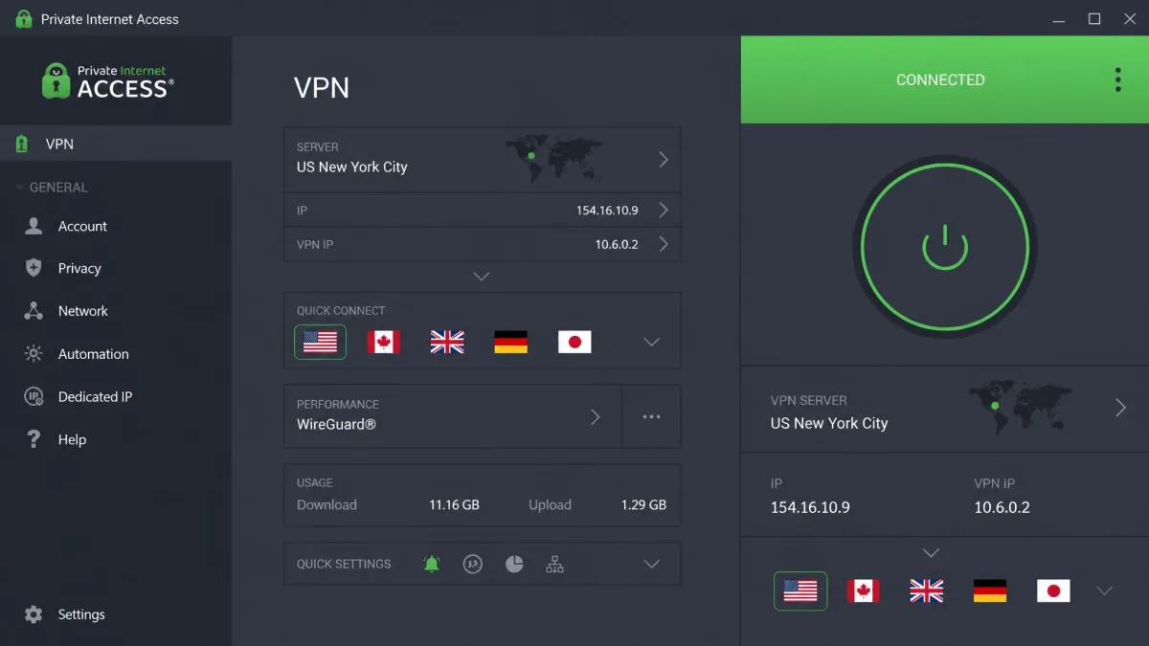The height and width of the screenshot is (646, 1149).
Task: Click the US flag in right panel
Action: [800, 590]
